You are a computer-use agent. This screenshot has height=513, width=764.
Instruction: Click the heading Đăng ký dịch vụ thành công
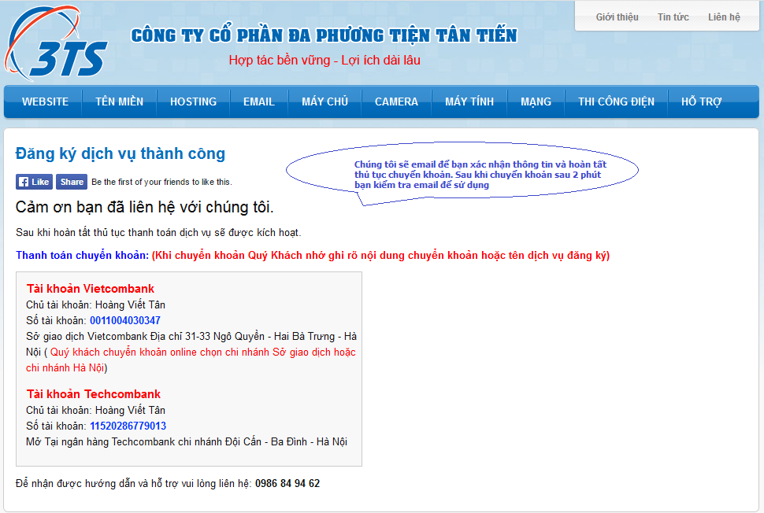click(x=121, y=153)
